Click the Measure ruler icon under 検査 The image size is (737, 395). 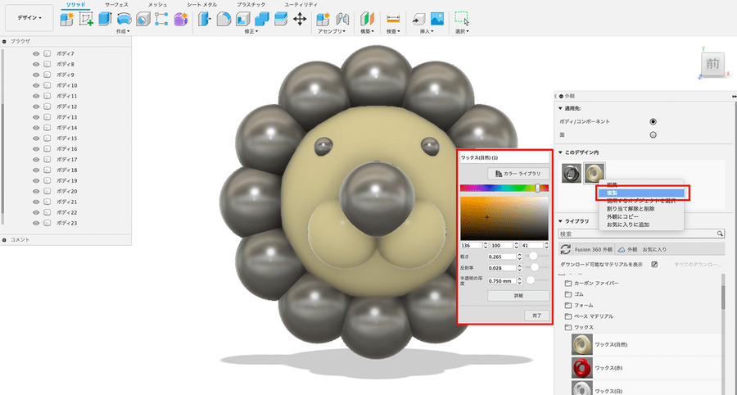click(393, 19)
